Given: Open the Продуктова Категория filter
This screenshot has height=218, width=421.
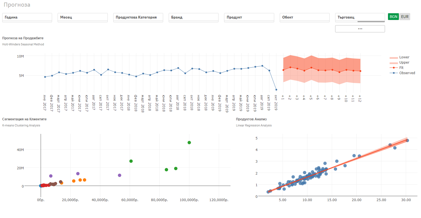Looking at the screenshot, I should [138, 17].
